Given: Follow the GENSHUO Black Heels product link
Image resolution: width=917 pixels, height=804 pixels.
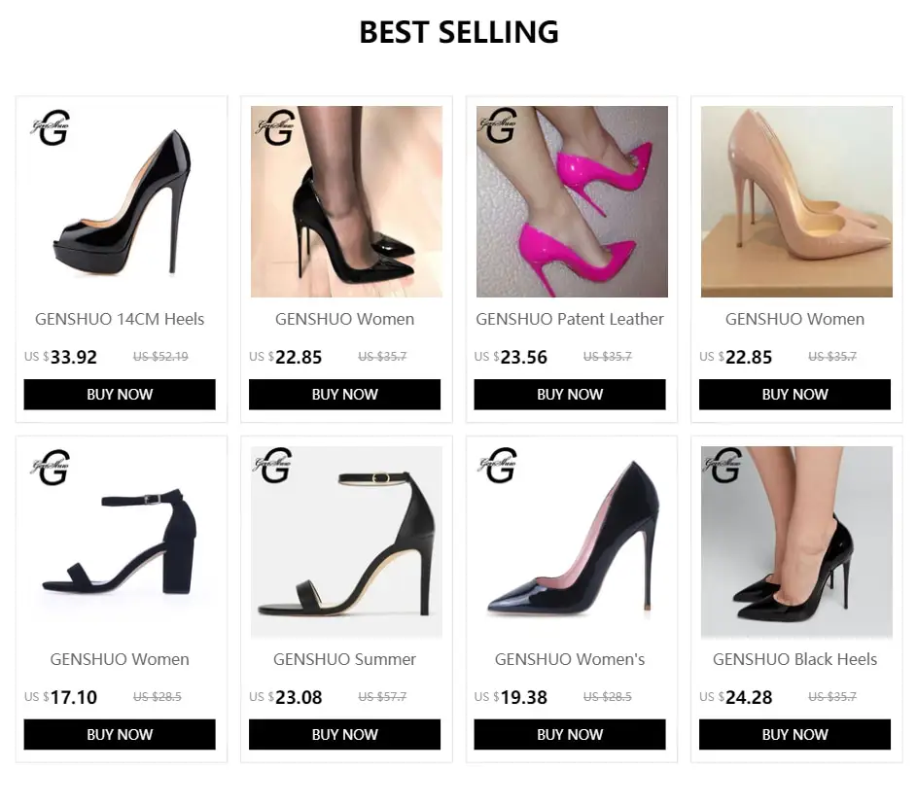Looking at the screenshot, I should 794,659.
